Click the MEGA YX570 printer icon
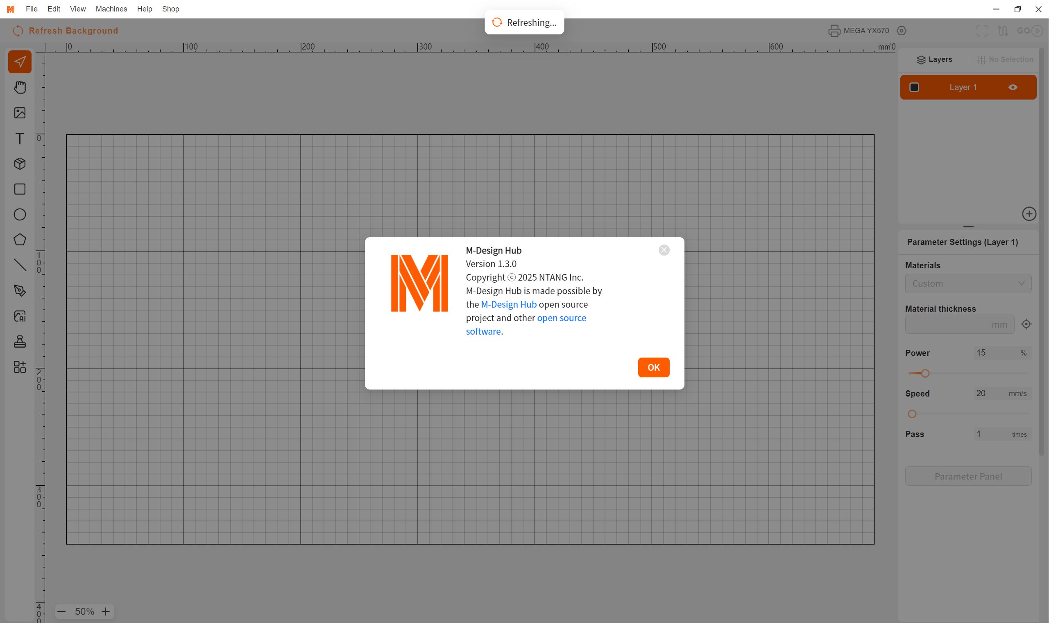This screenshot has width=1049, height=623. coord(834,31)
